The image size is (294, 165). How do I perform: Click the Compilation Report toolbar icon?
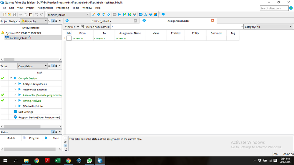pos(134,14)
